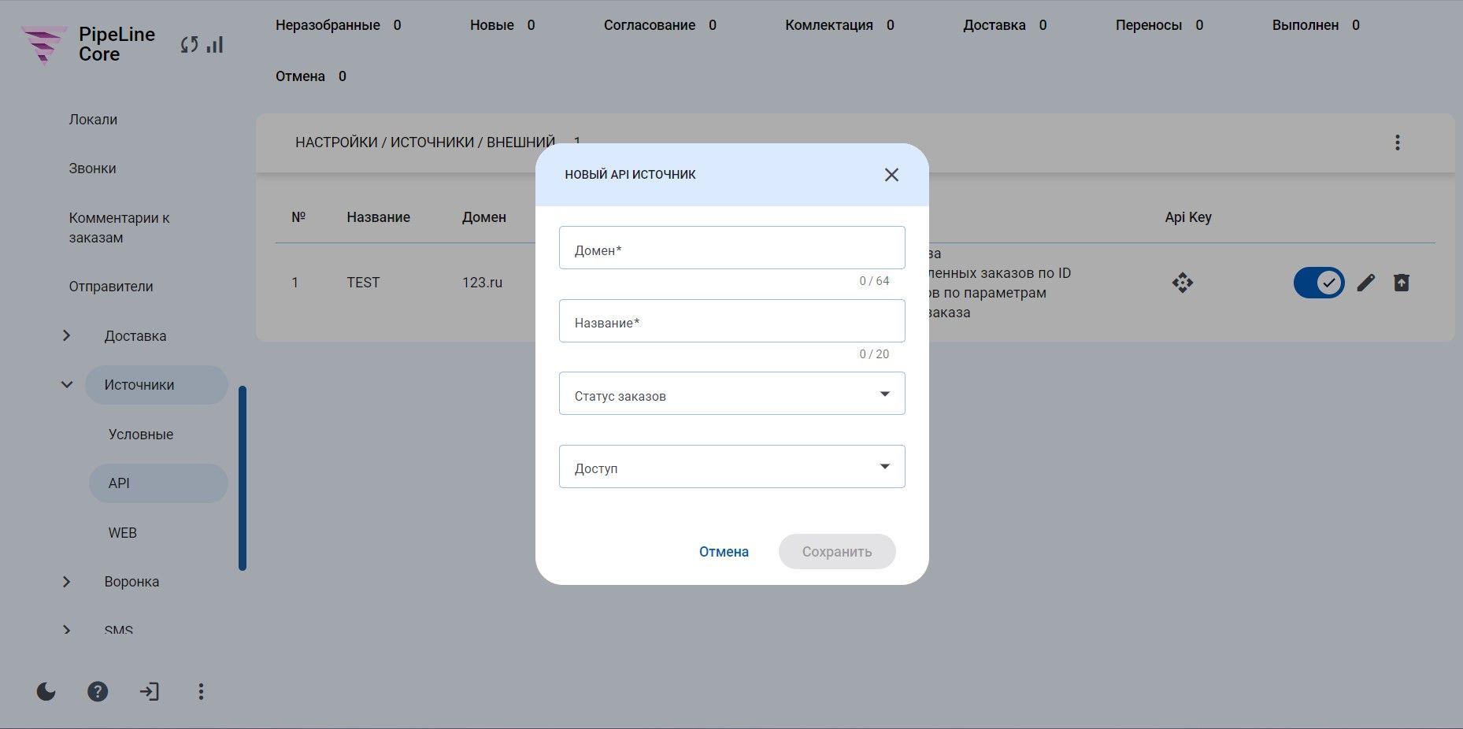Expand the SMS sidebar section

tap(67, 630)
